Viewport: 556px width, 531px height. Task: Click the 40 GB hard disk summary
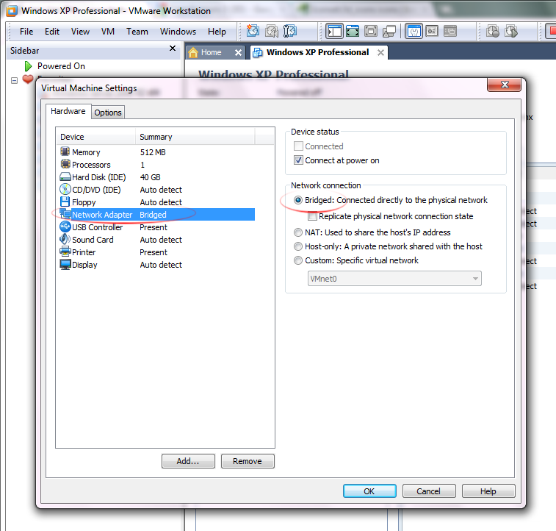coord(151,177)
